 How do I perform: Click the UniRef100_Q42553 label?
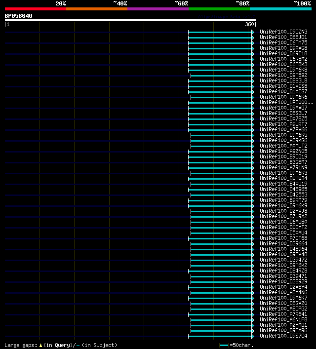click(283, 195)
